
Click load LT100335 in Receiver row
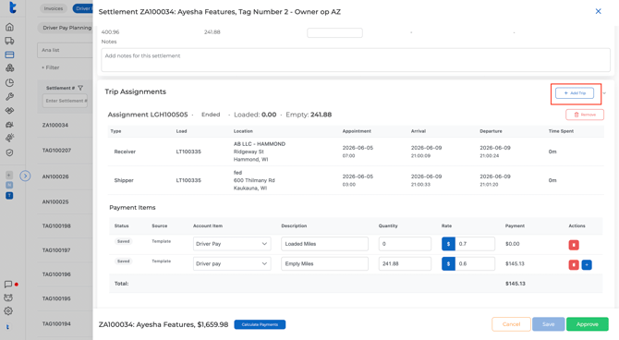point(188,152)
